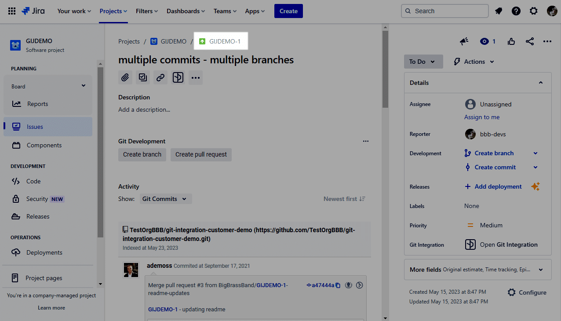Open the give feedback megaphone icon
Viewport: 561px width, 321px height.
[x=464, y=41]
